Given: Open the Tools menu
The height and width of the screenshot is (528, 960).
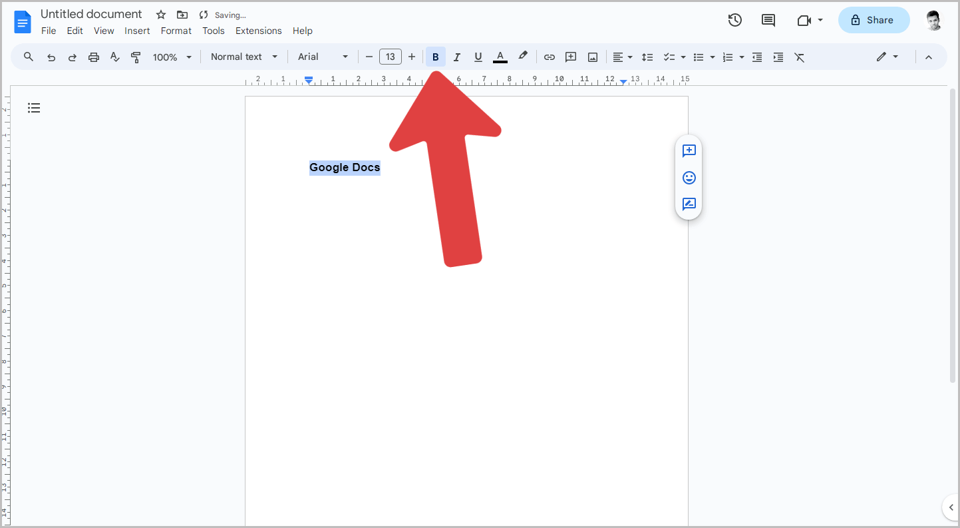Looking at the screenshot, I should tap(214, 31).
